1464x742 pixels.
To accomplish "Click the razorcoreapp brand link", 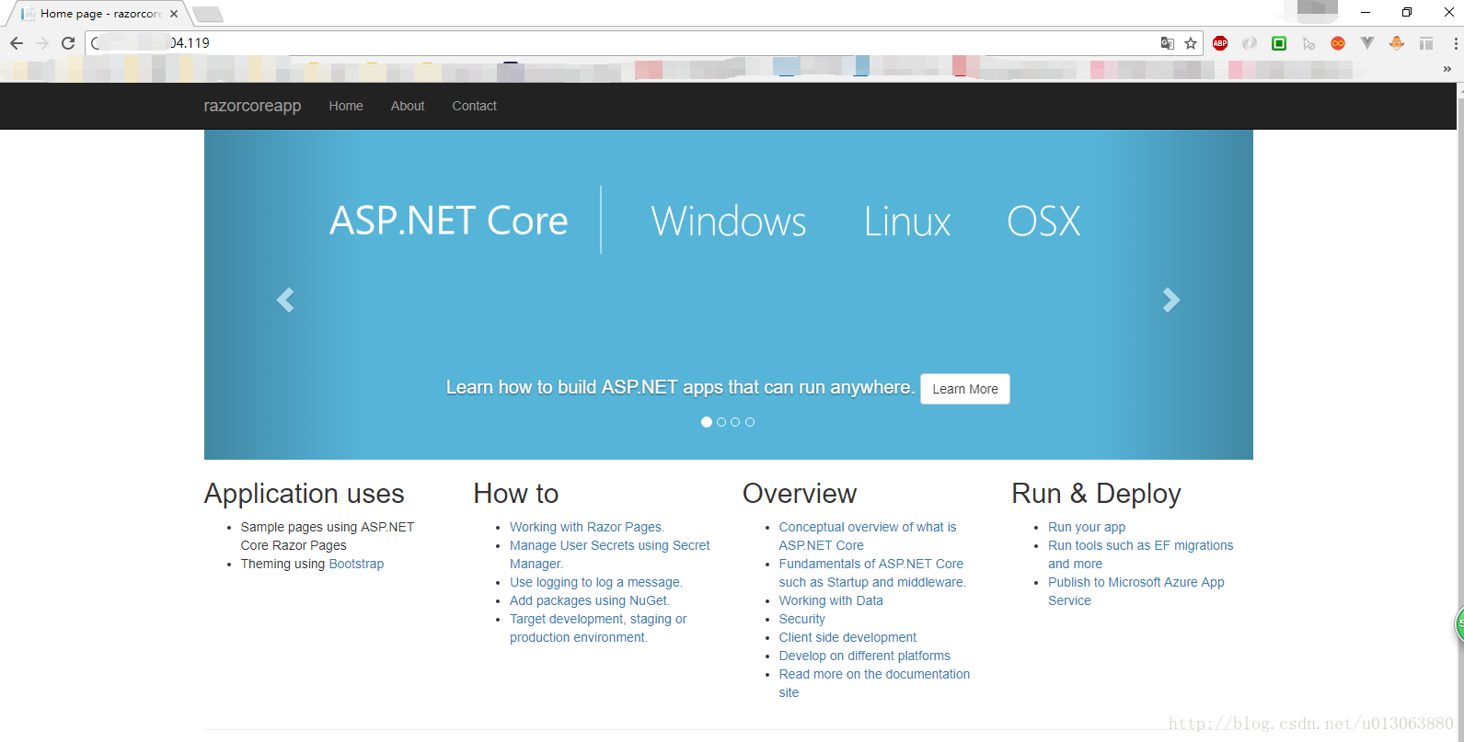I will coord(252,106).
